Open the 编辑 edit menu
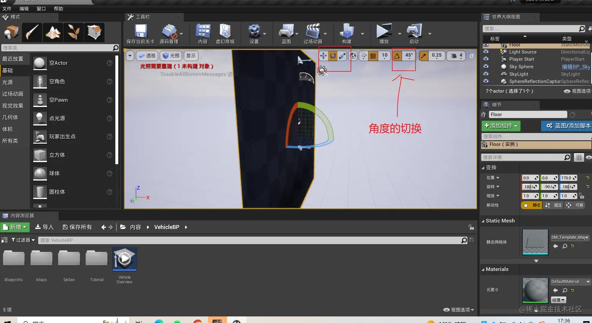The image size is (592, 323). (24, 9)
